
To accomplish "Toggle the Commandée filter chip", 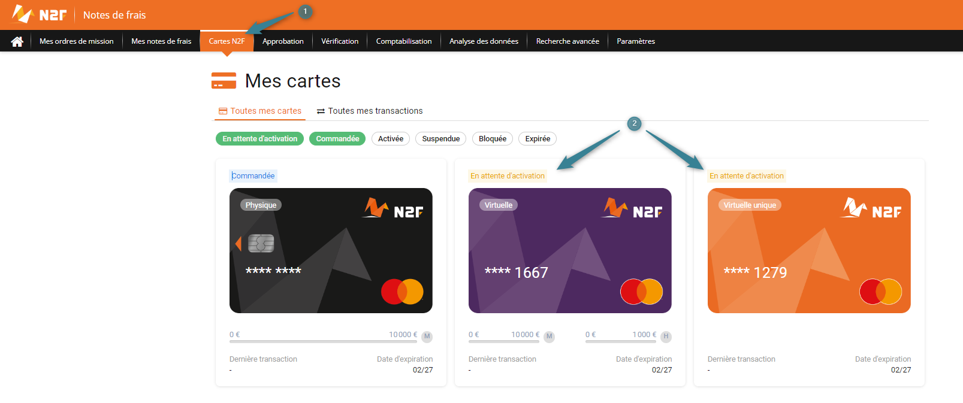I will click(337, 139).
